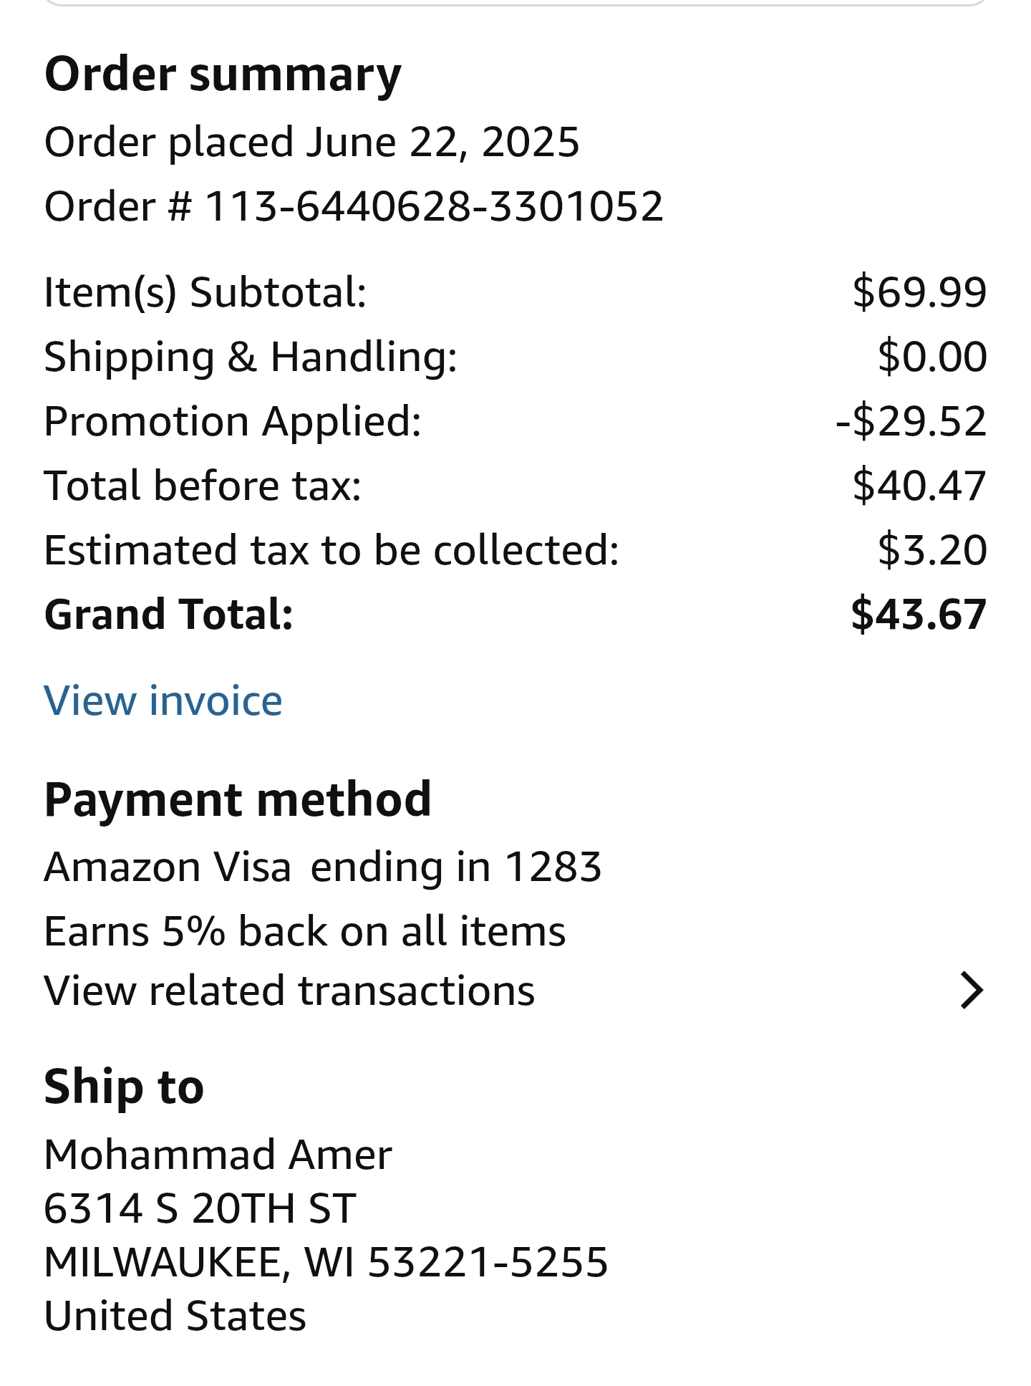Click the 6314 S 20TH ST address line
The image size is (1031, 1386).
coord(200,1208)
